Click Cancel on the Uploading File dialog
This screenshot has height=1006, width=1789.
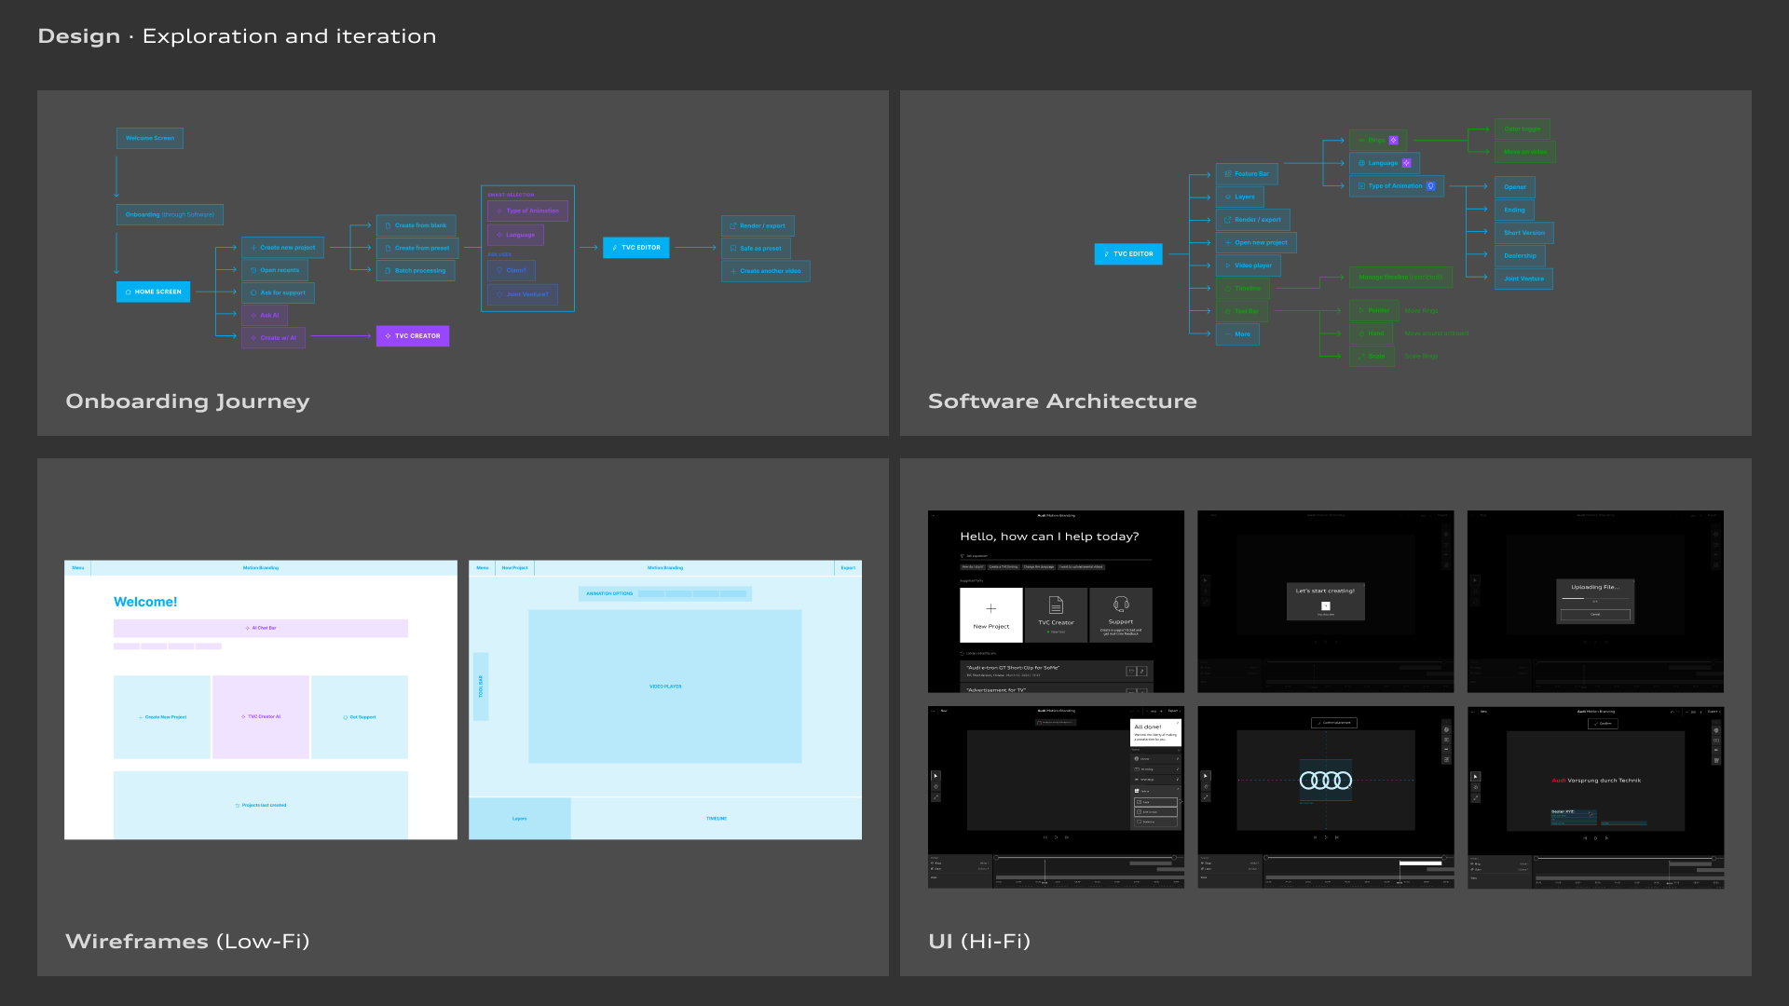pyautogui.click(x=1595, y=615)
